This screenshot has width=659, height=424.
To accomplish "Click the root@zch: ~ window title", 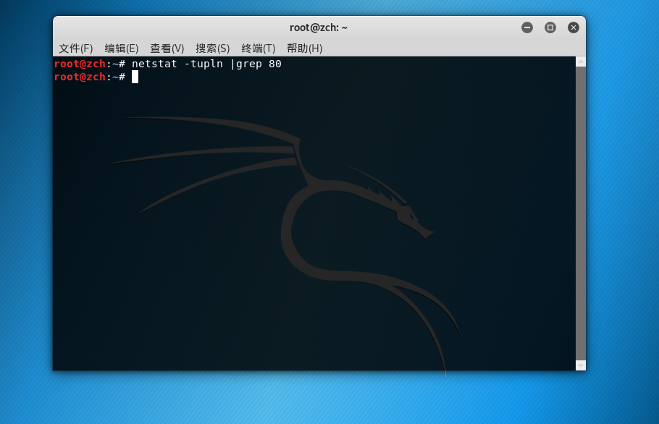I will point(319,27).
